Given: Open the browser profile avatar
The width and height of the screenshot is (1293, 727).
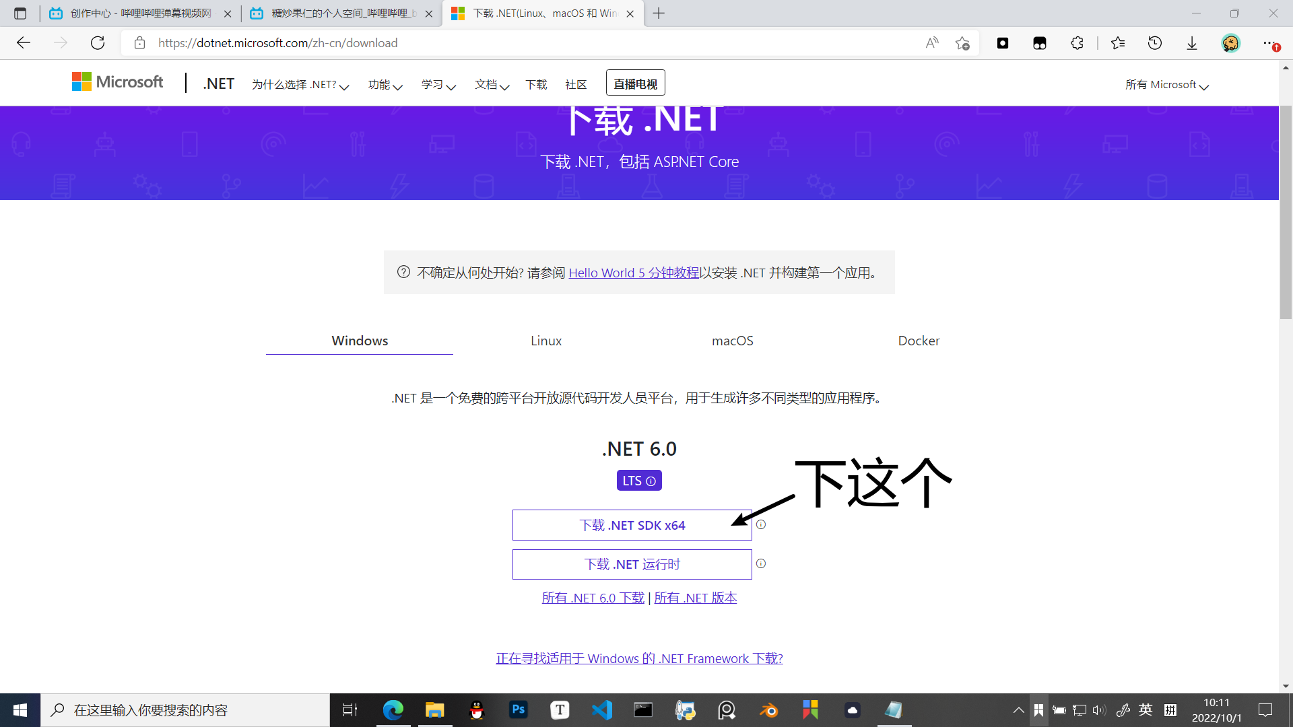Looking at the screenshot, I should (x=1231, y=43).
